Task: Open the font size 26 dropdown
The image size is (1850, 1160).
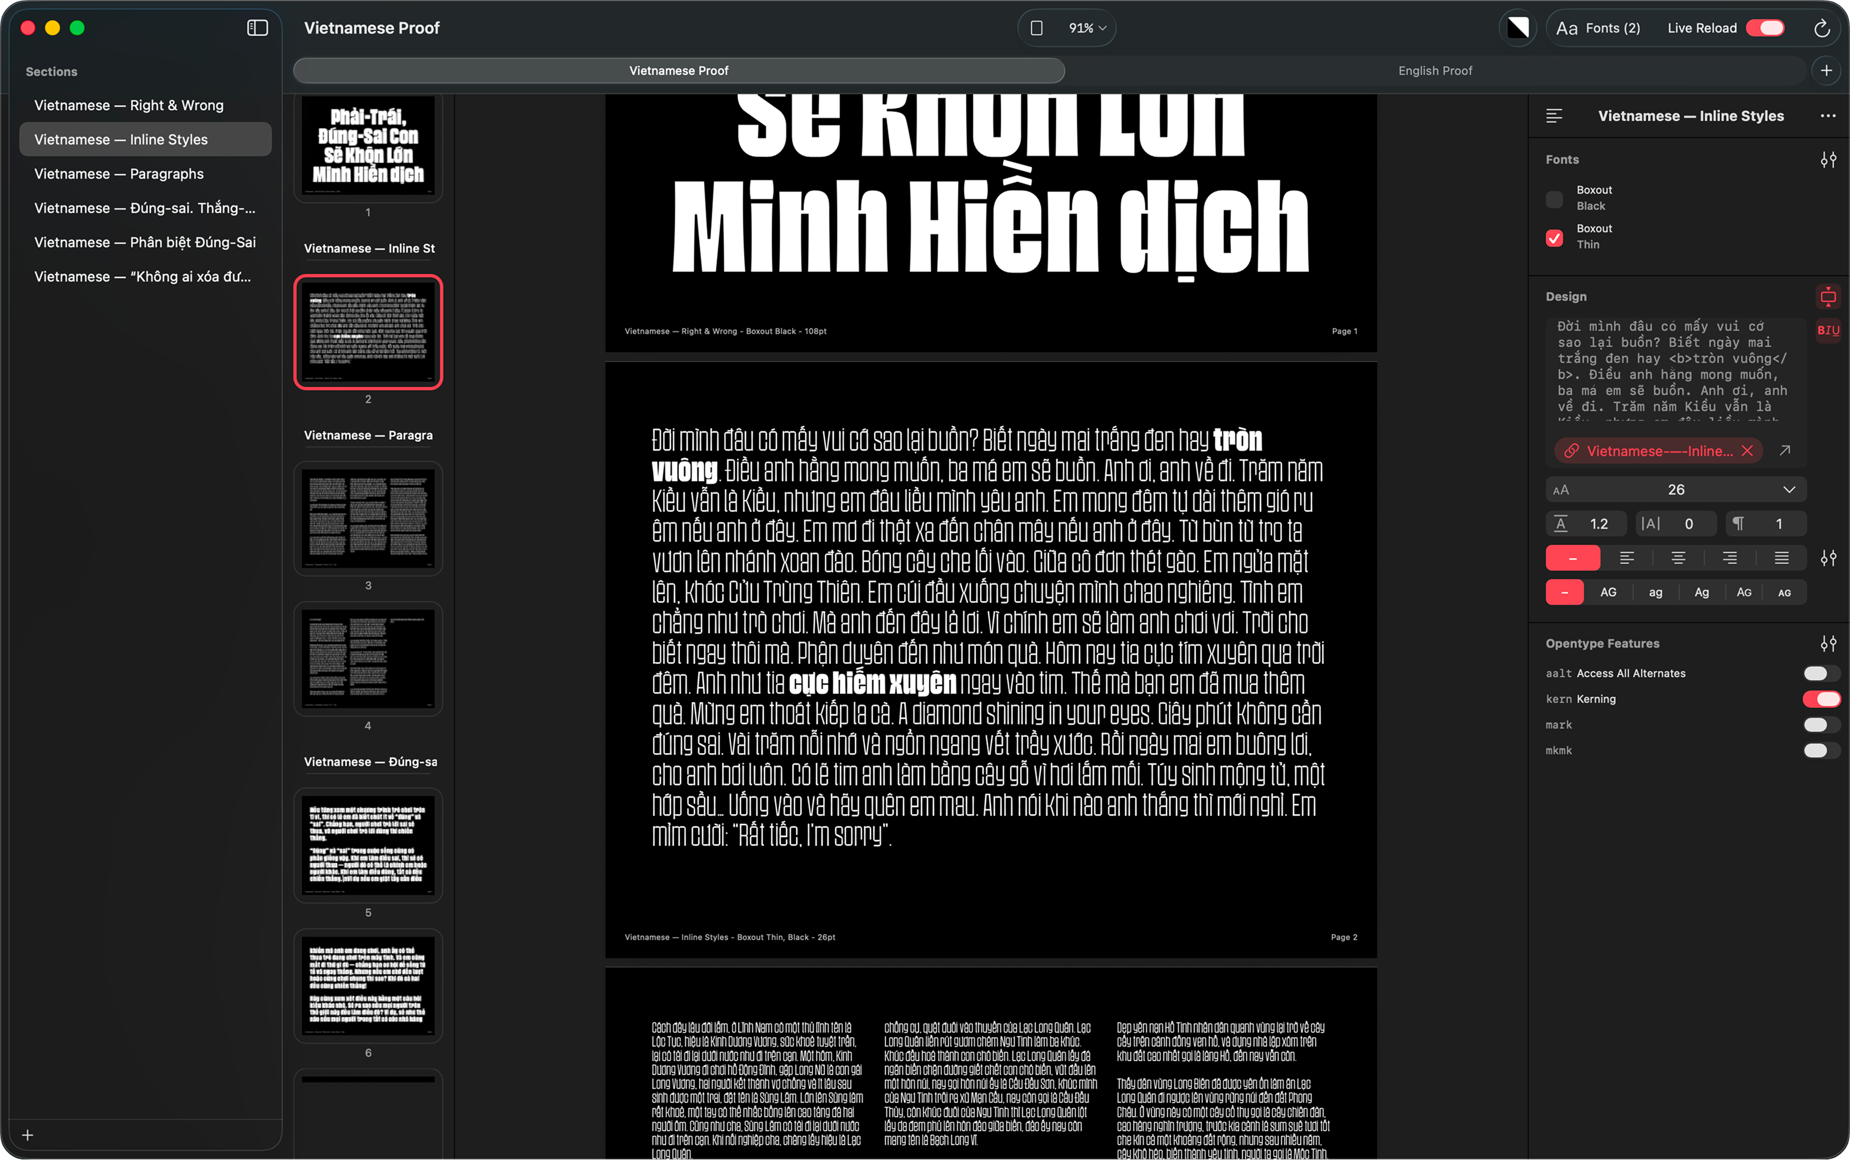Action: click(1790, 490)
